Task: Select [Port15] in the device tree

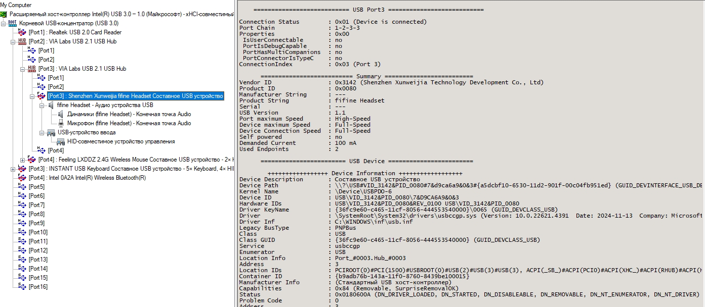Action: click(x=38, y=278)
